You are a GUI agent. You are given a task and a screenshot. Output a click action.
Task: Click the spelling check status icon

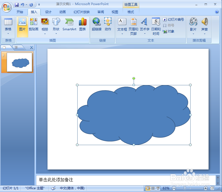point(53,188)
